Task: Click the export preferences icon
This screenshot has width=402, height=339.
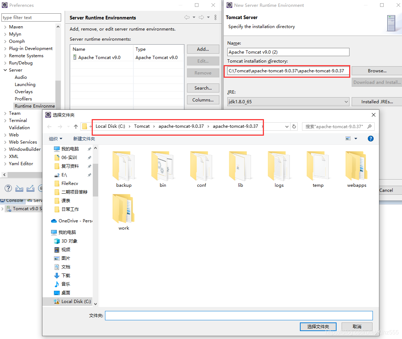Action: point(30,188)
